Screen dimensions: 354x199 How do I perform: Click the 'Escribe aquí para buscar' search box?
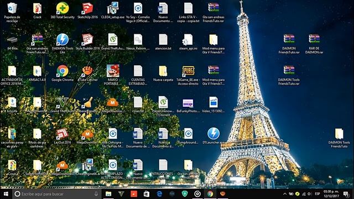[x=56, y=194]
